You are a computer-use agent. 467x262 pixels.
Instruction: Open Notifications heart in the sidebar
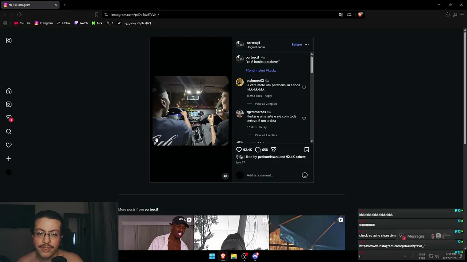(x=9, y=145)
